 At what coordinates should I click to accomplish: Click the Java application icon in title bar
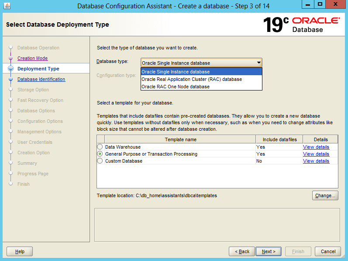[x=7, y=6]
